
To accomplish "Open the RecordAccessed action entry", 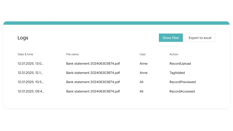I will pyautogui.click(x=182, y=91).
